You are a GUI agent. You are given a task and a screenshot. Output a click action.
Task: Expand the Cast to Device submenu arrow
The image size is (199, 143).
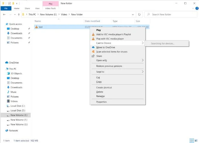pyautogui.click(x=143, y=43)
